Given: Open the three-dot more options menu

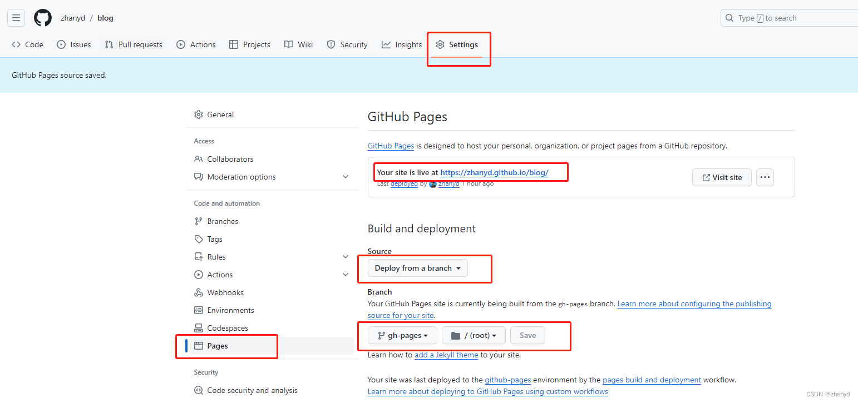Looking at the screenshot, I should coord(765,177).
